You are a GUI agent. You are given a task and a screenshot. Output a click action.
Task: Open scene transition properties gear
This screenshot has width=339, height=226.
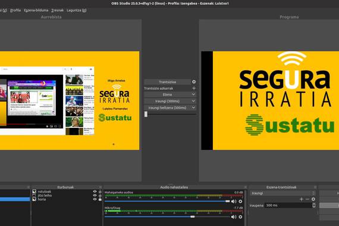[x=313, y=199]
